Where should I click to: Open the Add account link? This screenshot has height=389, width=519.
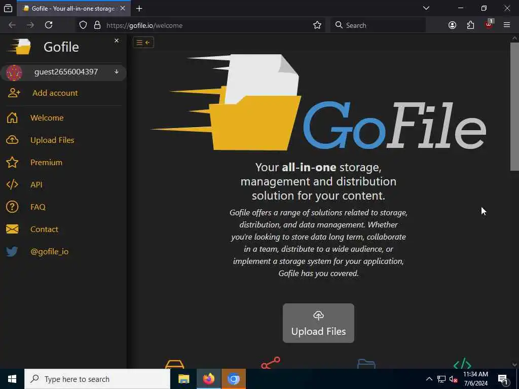tap(55, 93)
